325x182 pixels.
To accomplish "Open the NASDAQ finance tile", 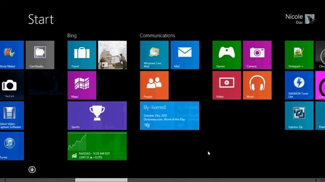I will coord(97,146).
